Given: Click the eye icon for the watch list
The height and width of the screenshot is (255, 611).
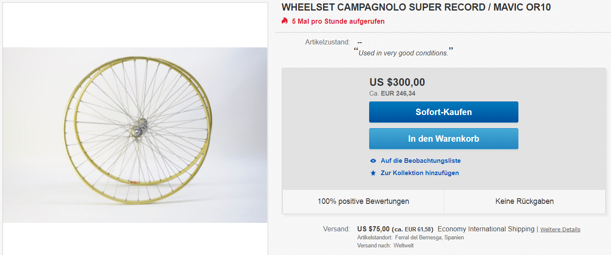Looking at the screenshot, I should [x=373, y=161].
